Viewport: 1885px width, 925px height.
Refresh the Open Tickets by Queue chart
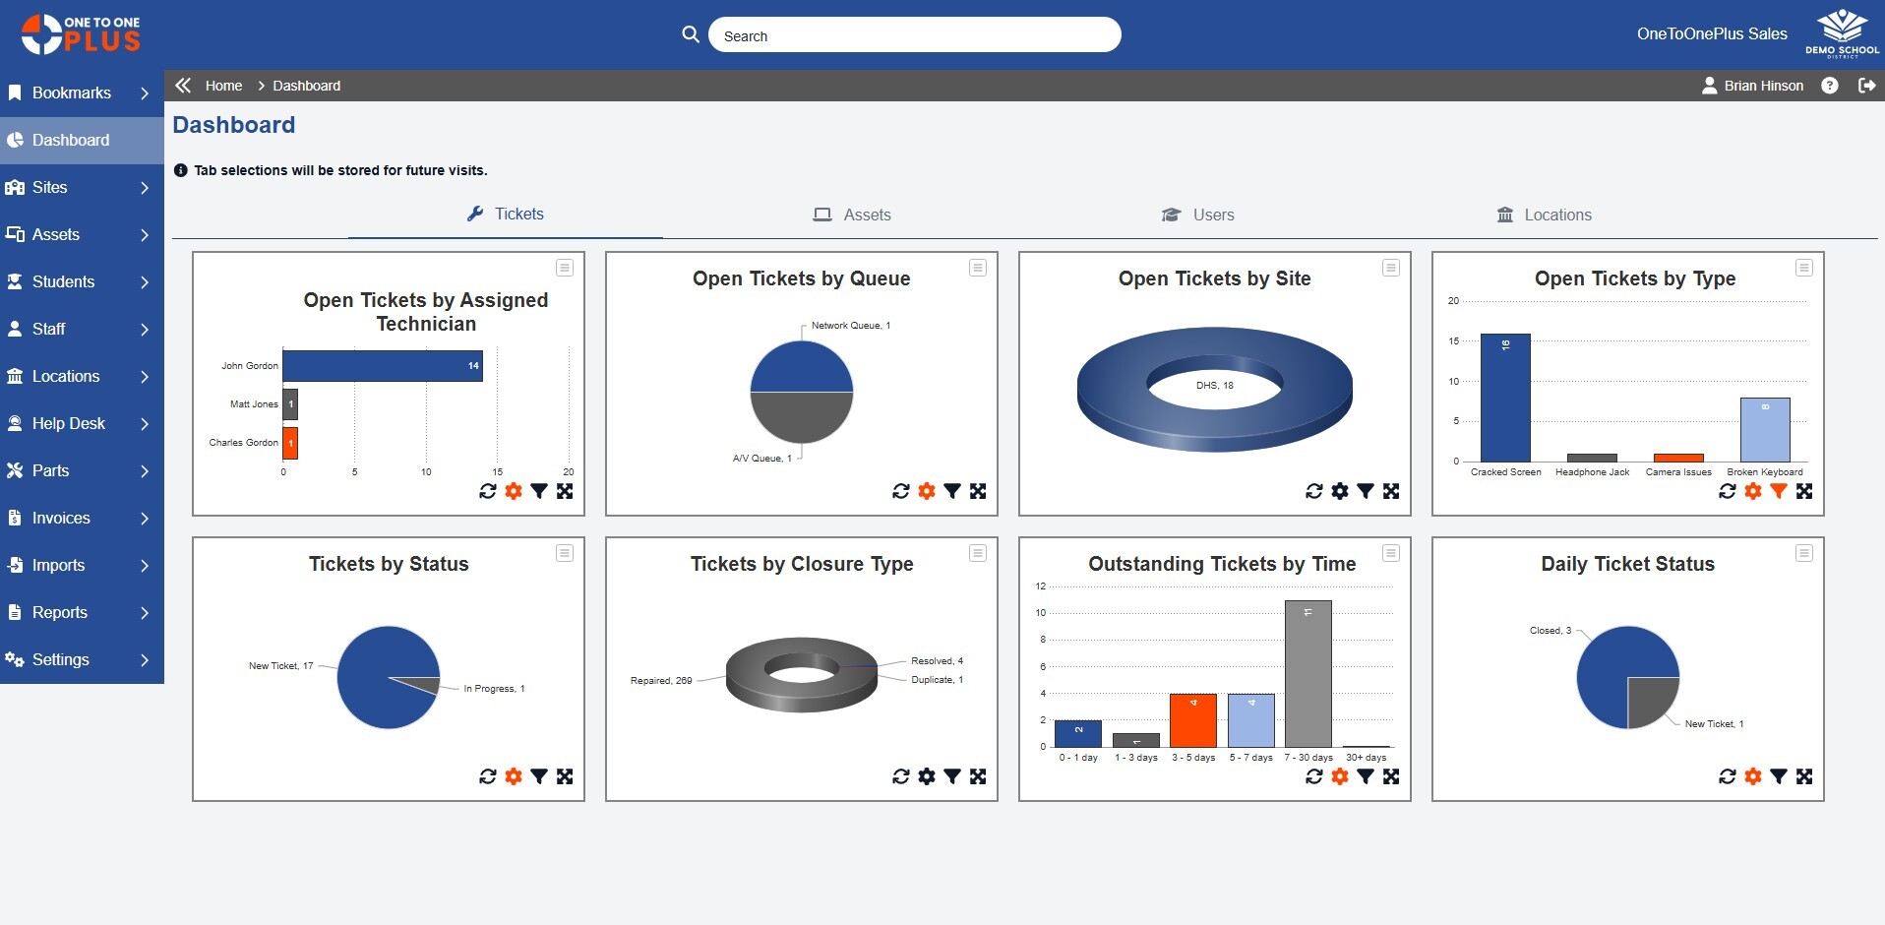pos(900,491)
